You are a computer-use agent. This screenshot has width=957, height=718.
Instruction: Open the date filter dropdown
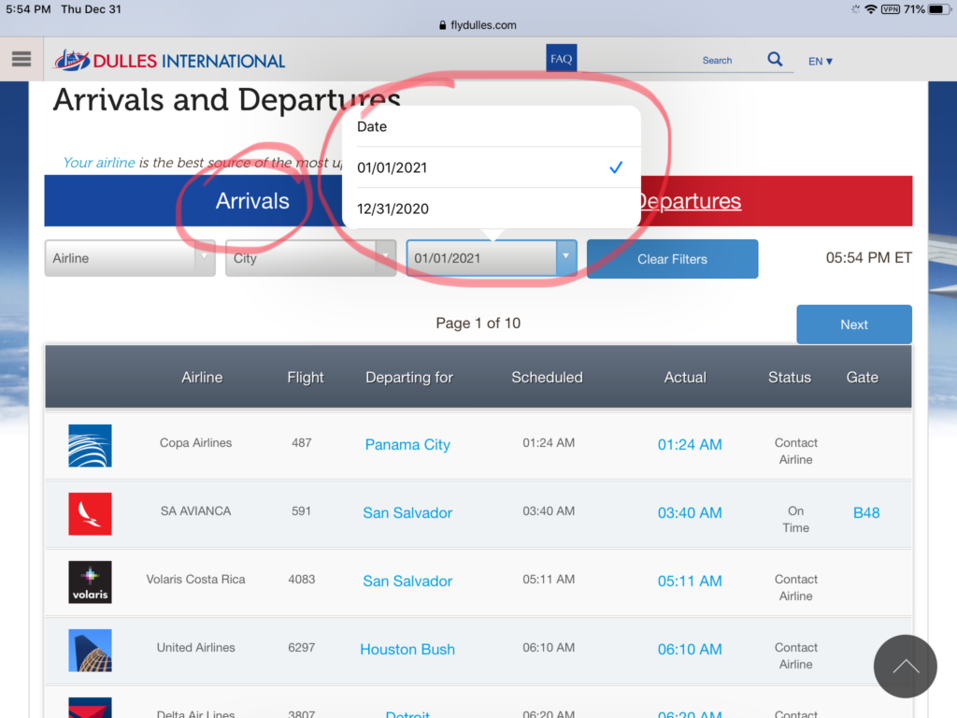(492, 258)
